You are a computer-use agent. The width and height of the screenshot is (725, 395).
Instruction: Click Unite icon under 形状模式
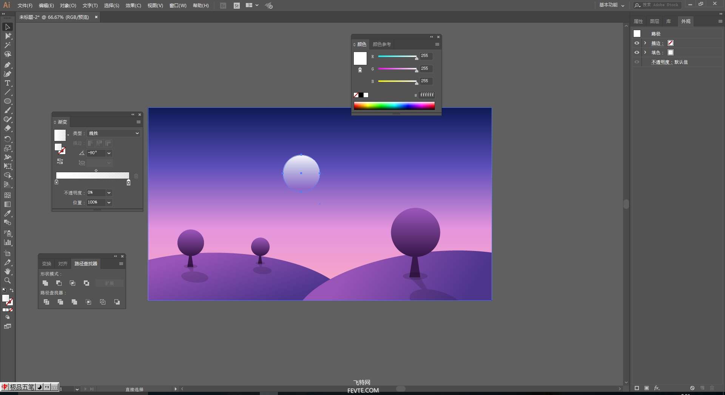(45, 283)
